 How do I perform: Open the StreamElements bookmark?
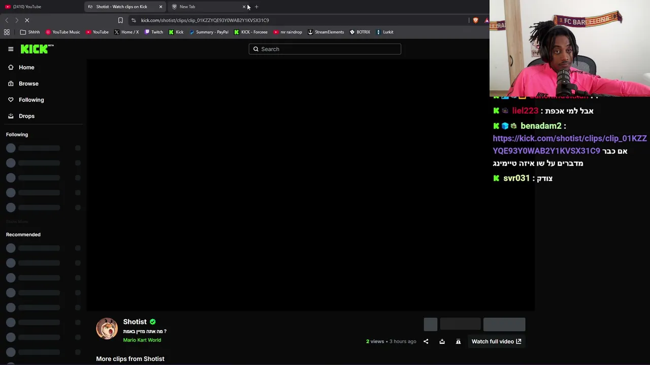326,32
